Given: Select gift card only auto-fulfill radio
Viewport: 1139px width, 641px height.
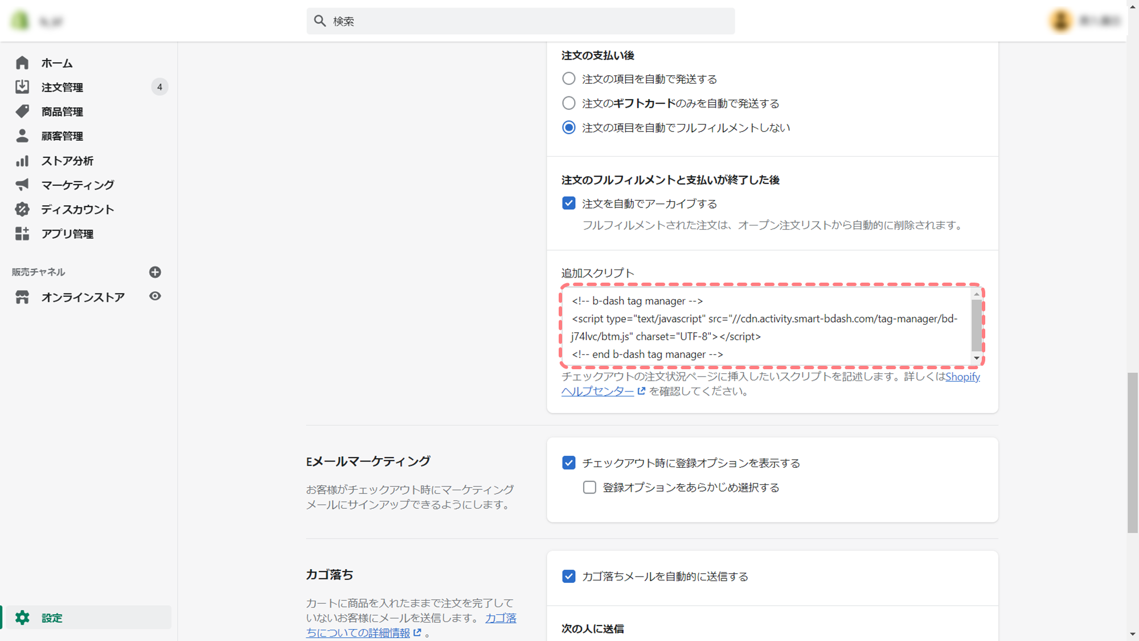Looking at the screenshot, I should click(x=568, y=103).
